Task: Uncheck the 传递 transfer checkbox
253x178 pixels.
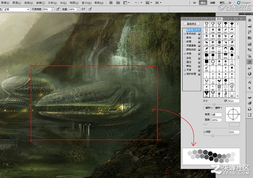Action: tap(185, 54)
